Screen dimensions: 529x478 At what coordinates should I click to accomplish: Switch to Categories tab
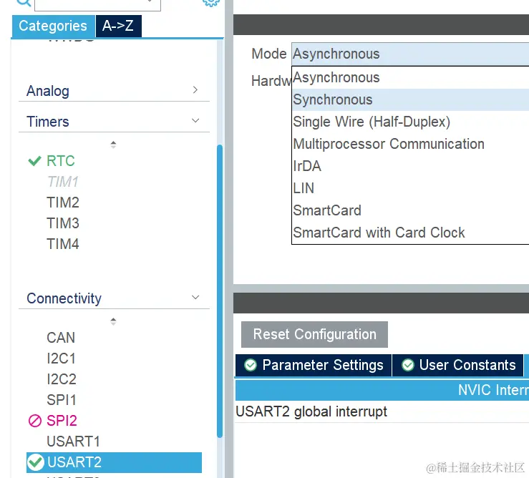click(x=53, y=26)
